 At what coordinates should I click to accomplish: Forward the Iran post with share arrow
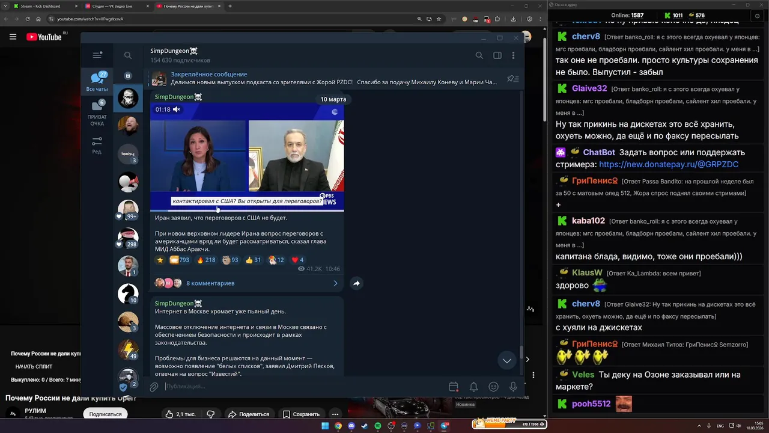[x=356, y=283]
